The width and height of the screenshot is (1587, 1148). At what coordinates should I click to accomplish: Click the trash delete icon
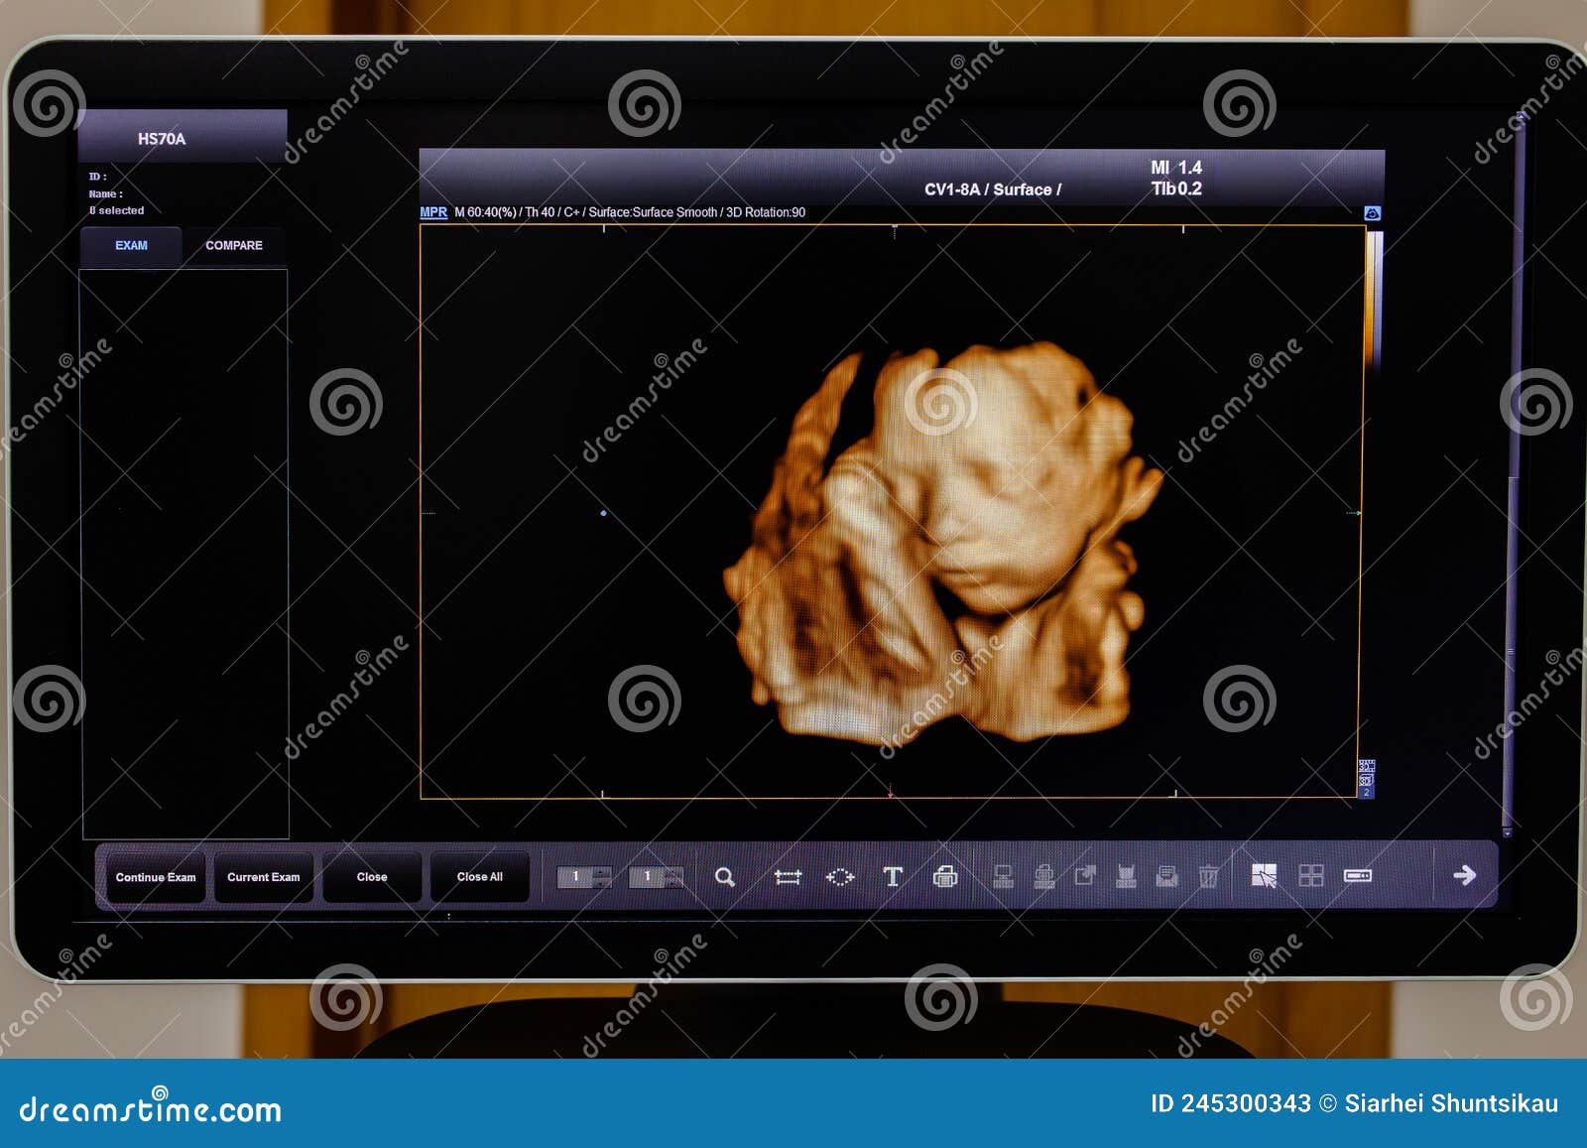click(x=1208, y=876)
